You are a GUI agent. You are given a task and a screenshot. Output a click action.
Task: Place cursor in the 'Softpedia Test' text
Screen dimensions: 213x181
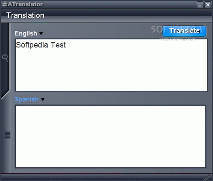[41, 45]
